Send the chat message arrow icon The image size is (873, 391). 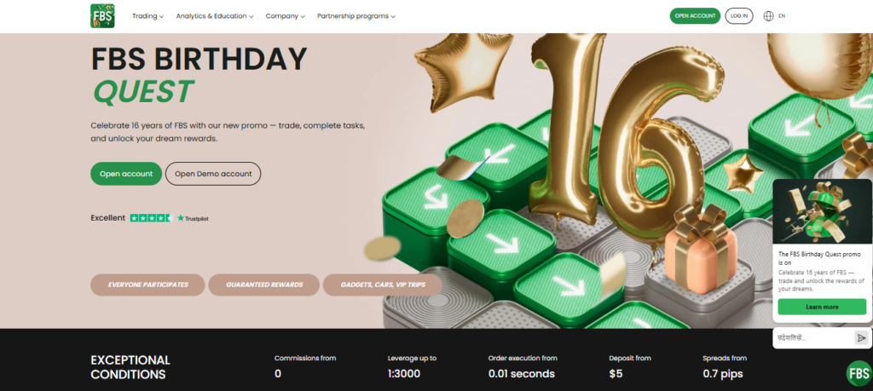pyautogui.click(x=861, y=337)
